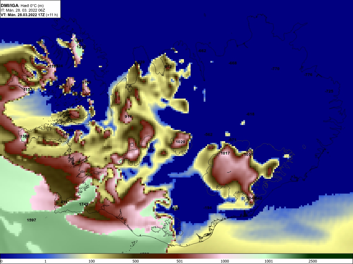Screen dimensions: 353x264
Task: Click the map value 1749
Action: 84,204
